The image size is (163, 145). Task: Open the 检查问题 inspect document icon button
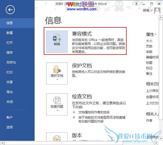tap(57, 104)
